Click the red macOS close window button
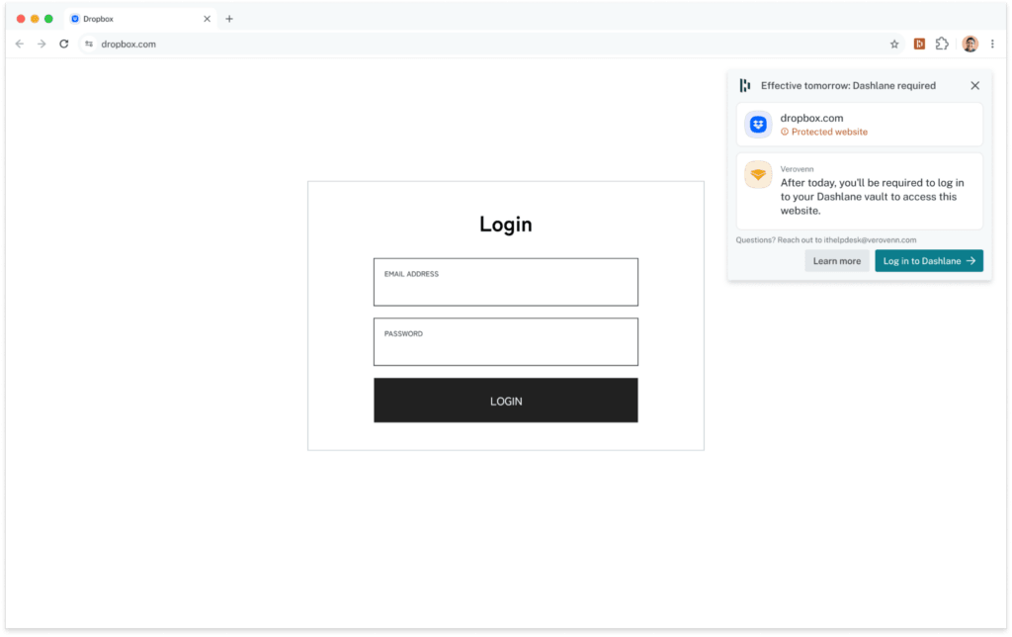1012x637 pixels. coord(21,19)
